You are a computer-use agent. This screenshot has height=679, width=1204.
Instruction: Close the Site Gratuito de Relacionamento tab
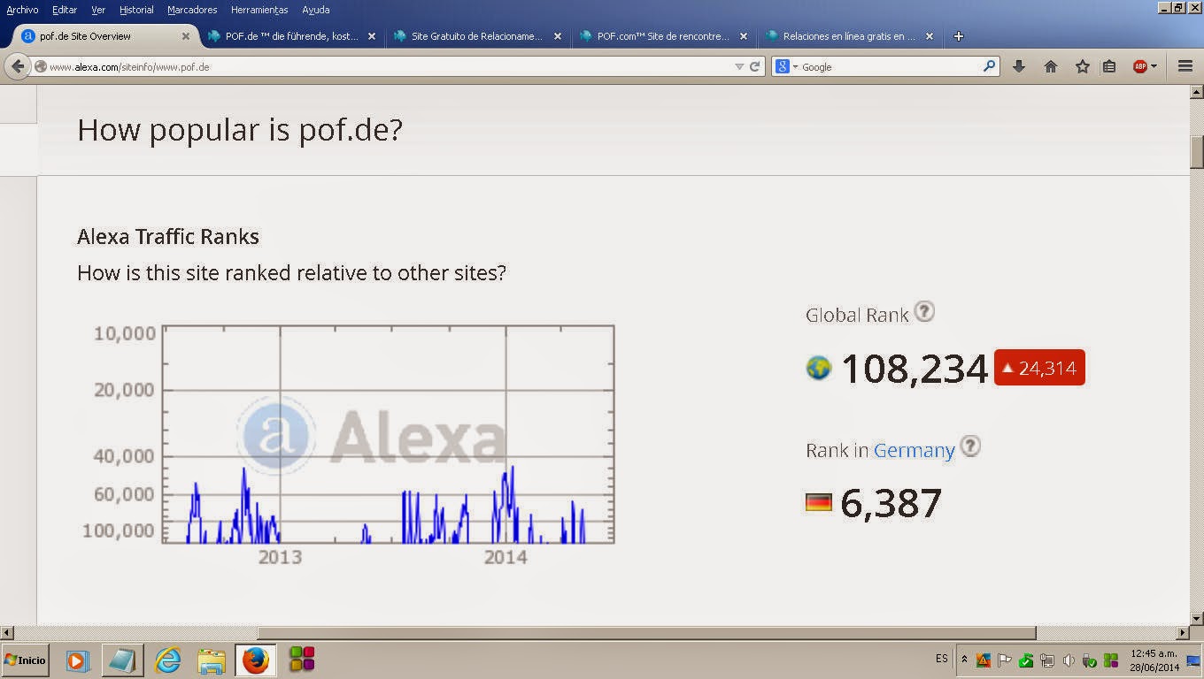click(558, 36)
